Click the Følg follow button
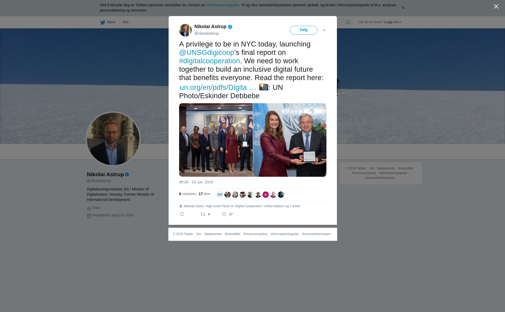Image resolution: width=505 pixels, height=312 pixels. pos(304,30)
